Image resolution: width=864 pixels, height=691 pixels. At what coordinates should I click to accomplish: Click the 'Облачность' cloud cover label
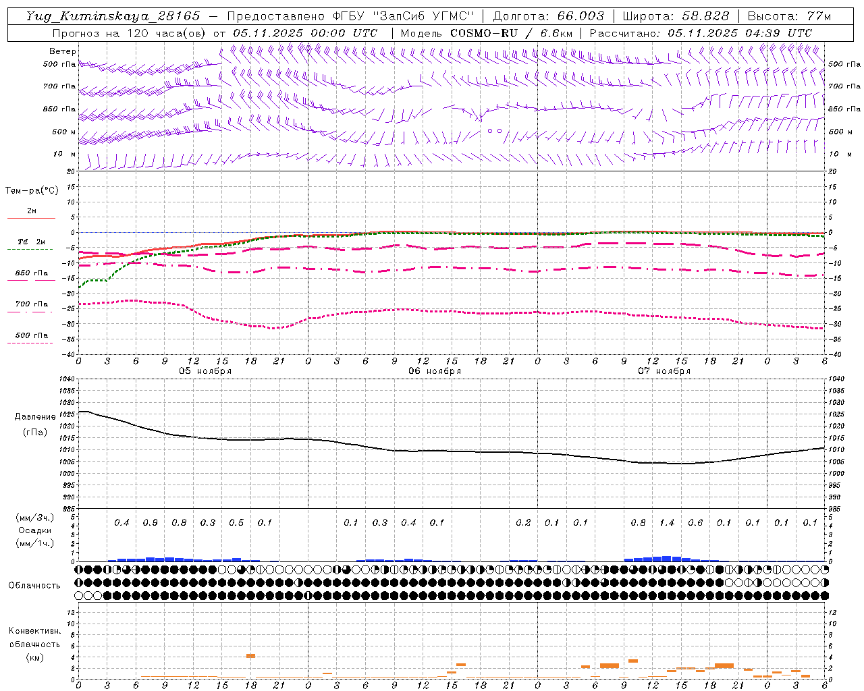(x=34, y=586)
